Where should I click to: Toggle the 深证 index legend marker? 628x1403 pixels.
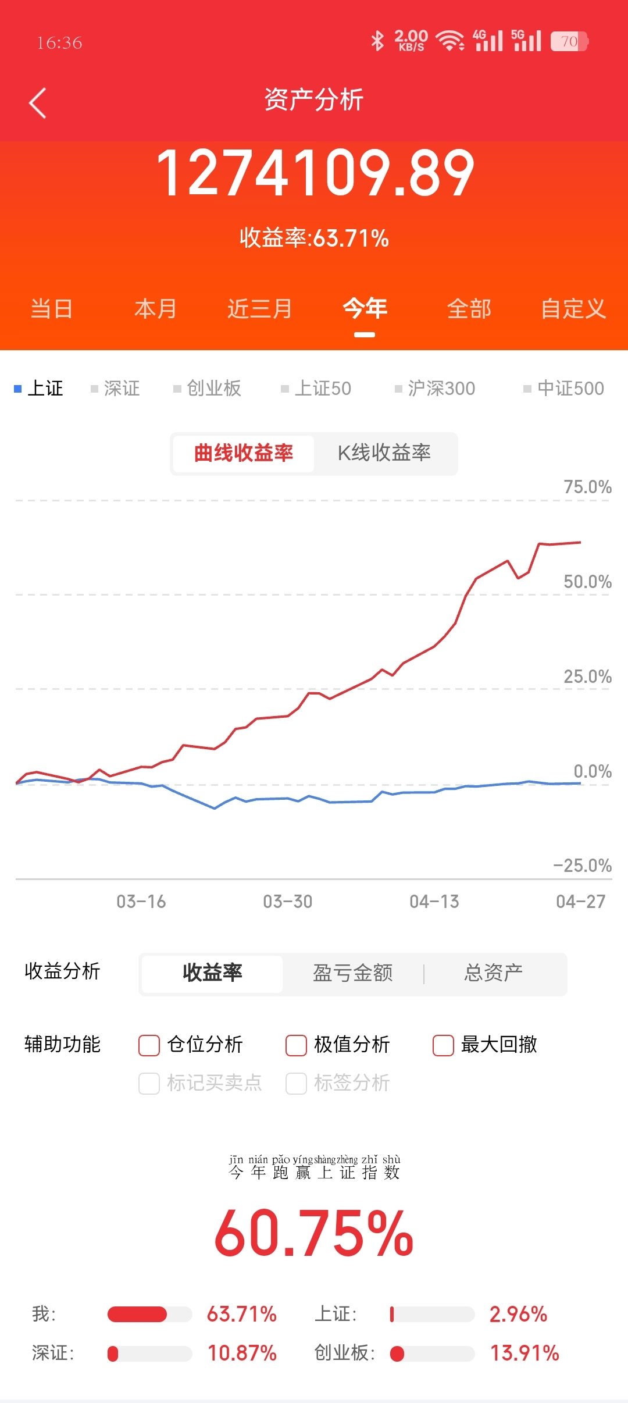115,388
